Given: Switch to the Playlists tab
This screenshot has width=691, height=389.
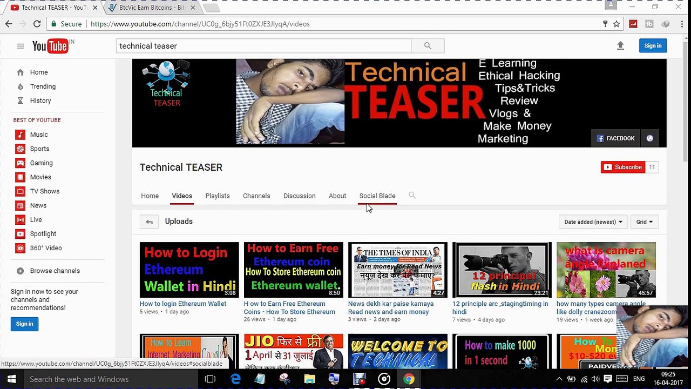Looking at the screenshot, I should point(218,196).
